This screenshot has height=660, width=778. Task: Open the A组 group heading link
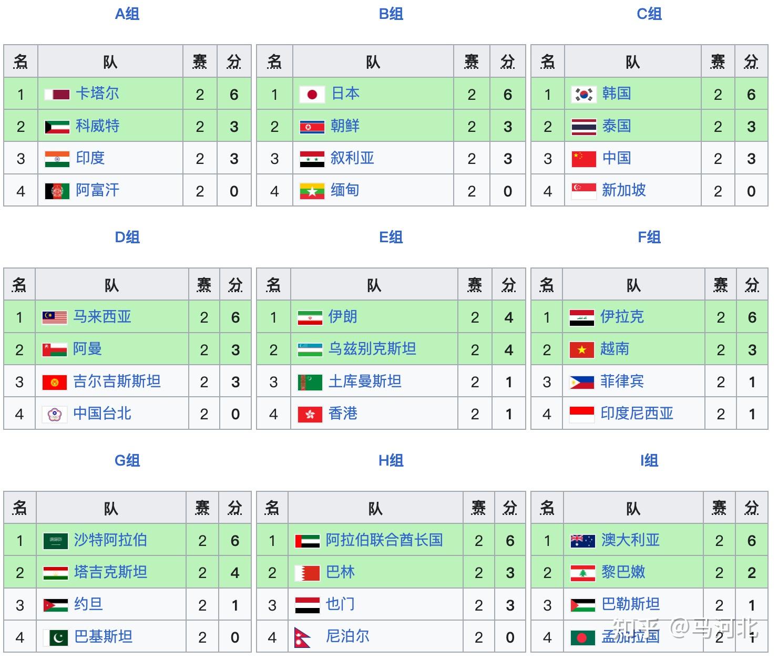coord(127,14)
